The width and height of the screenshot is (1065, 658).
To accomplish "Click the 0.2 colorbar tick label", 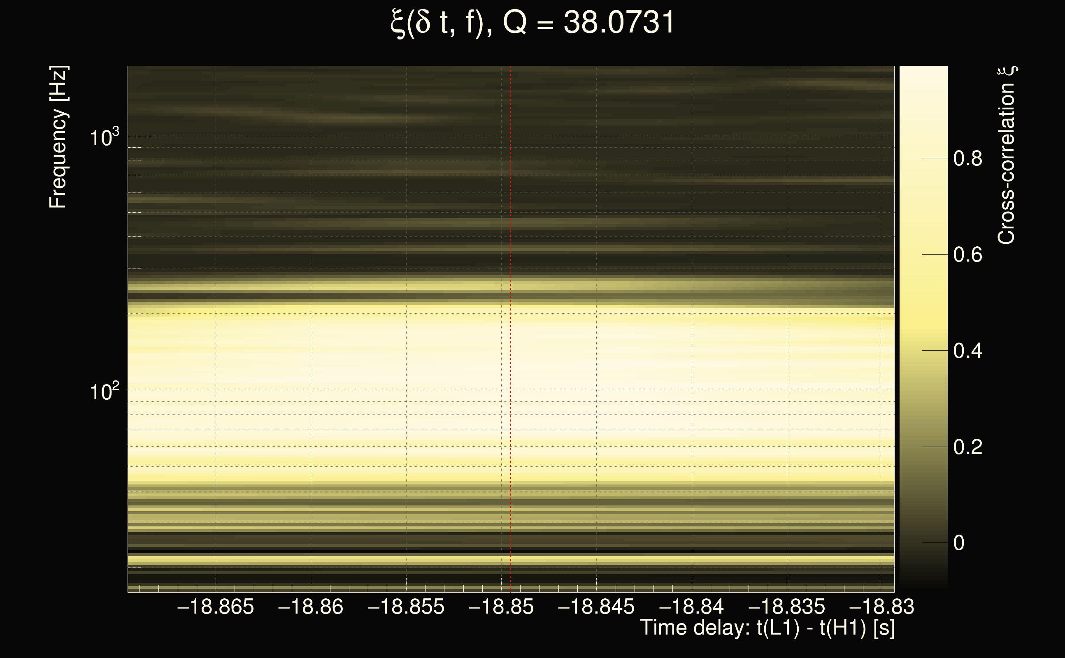I will (x=967, y=447).
